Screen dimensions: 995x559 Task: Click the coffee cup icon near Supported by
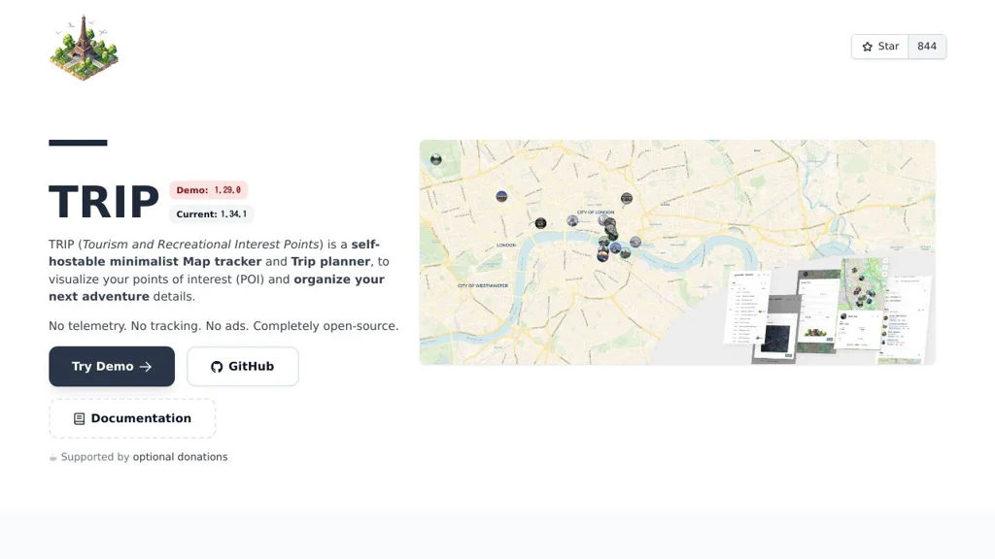pyautogui.click(x=53, y=457)
